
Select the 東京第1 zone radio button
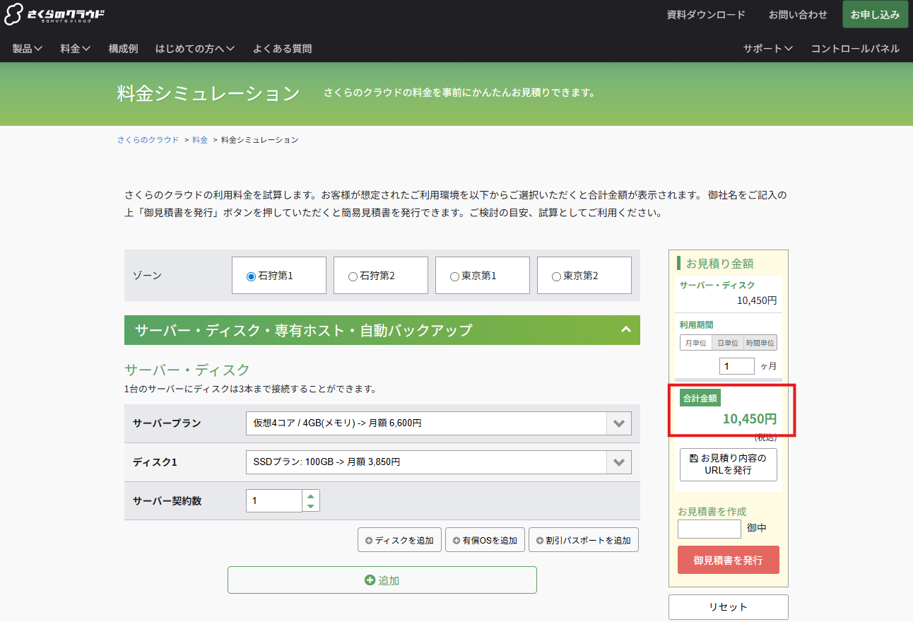pos(454,275)
